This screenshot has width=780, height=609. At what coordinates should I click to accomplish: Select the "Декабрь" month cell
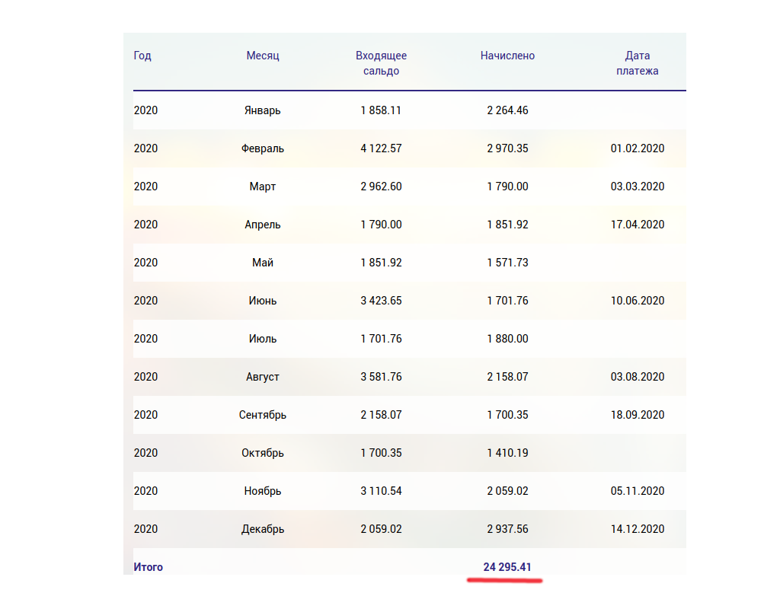(263, 529)
